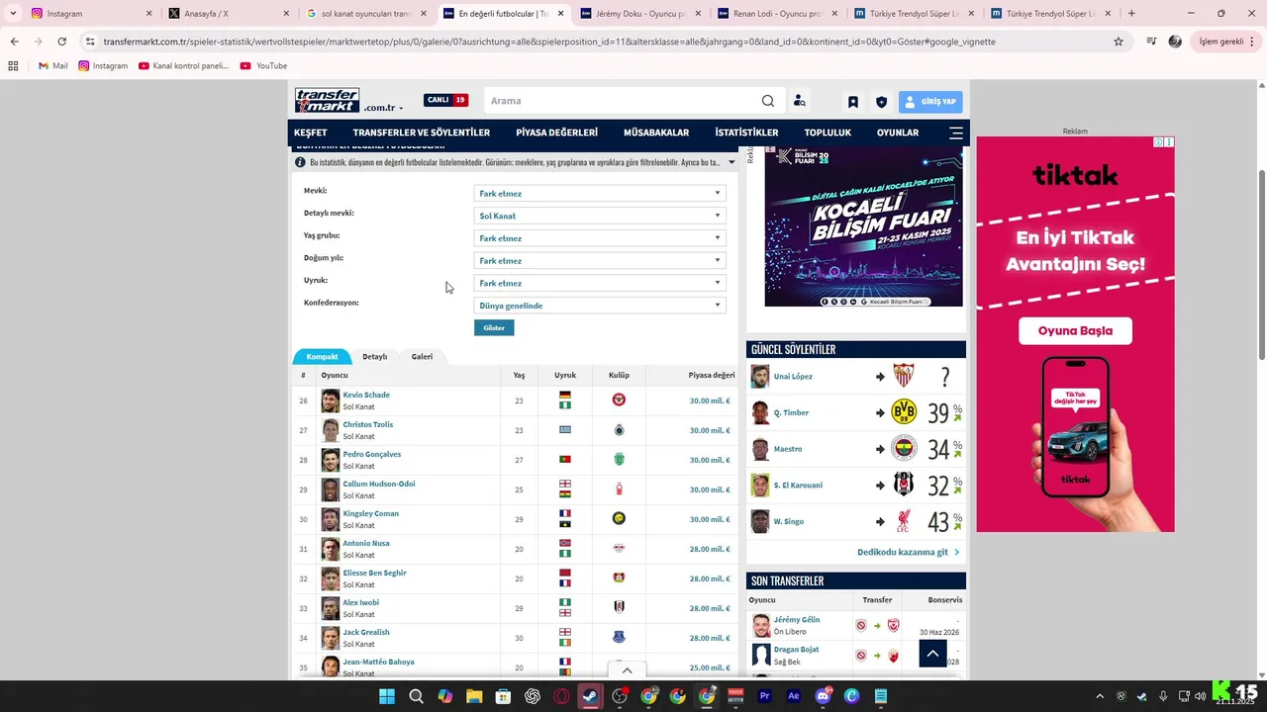Click Kevin Schade's club crest
This screenshot has width=1267, height=712.
click(619, 400)
